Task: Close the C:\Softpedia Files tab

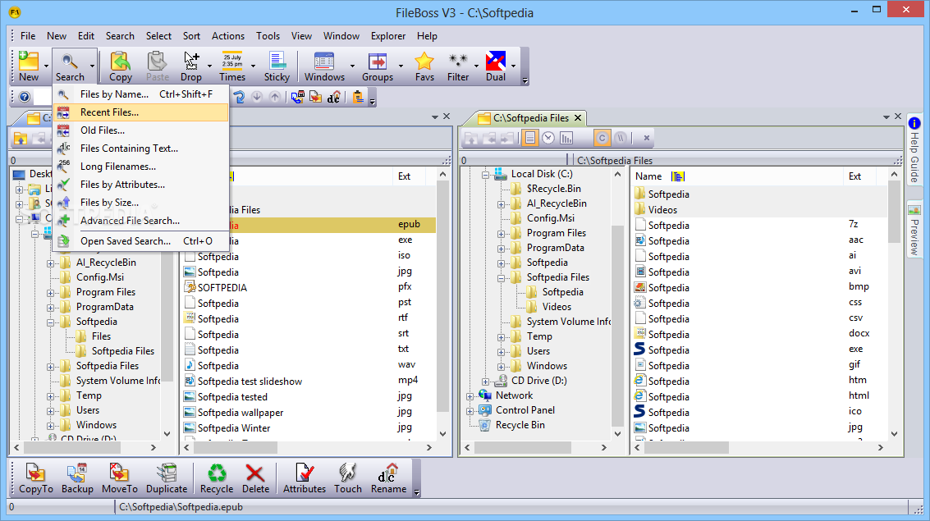Action: point(579,118)
